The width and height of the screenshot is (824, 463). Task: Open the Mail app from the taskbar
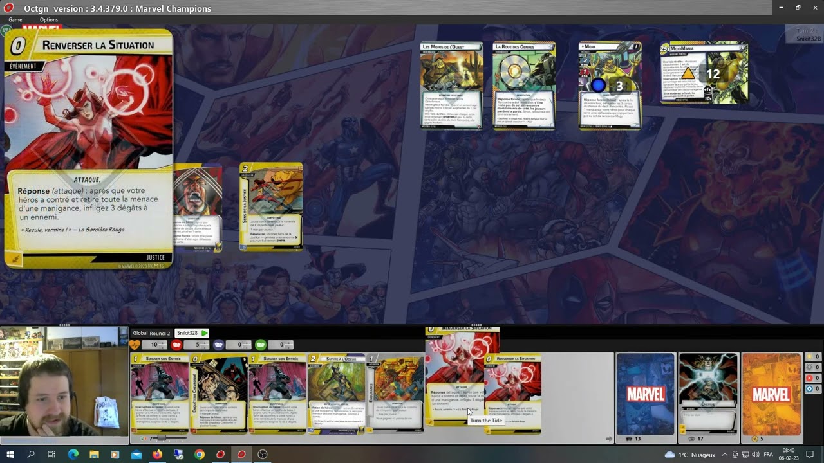coord(136,455)
